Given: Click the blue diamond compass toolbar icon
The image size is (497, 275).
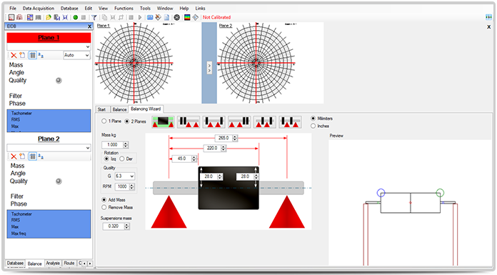Looking at the screenshot, I should coord(196,17).
